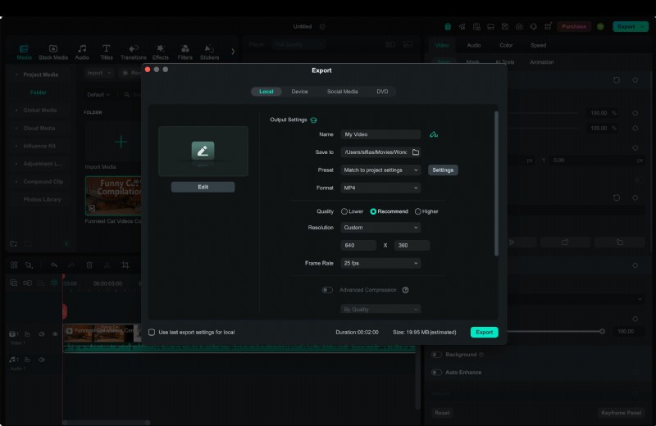Open the Format MP4 dropdown

pos(380,188)
